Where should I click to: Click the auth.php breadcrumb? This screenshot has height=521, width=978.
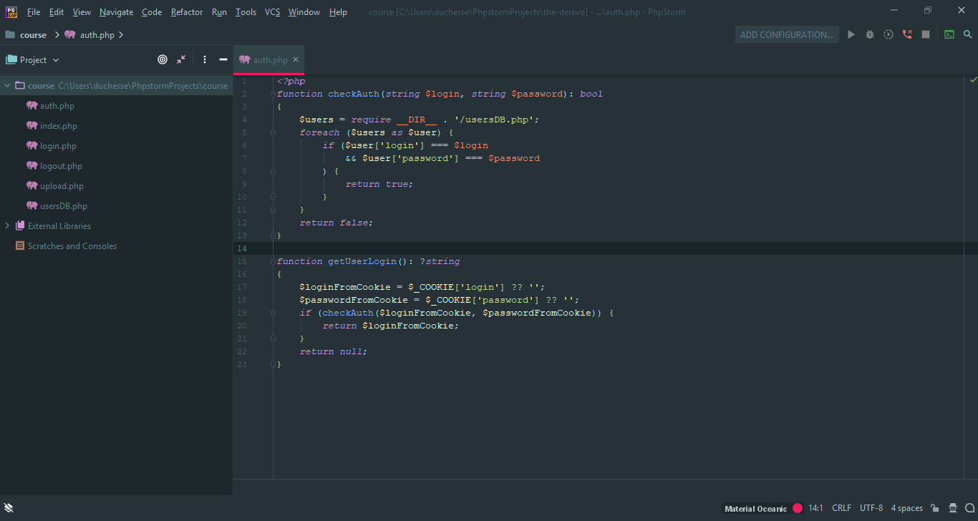coord(97,34)
